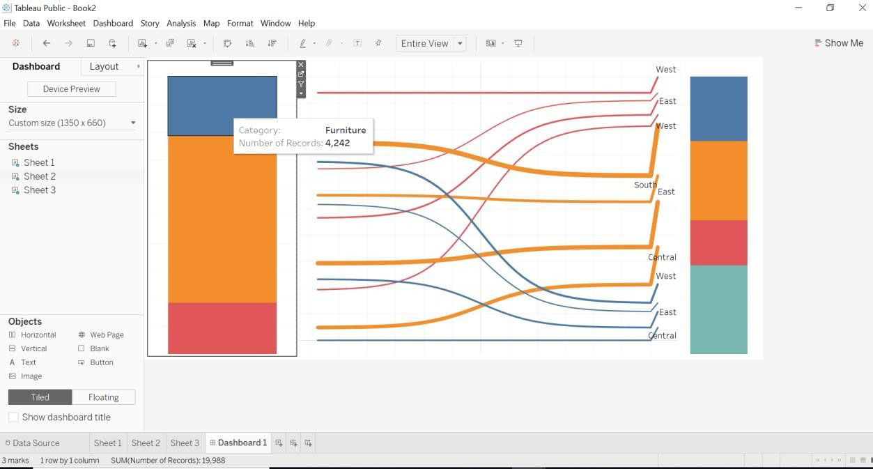Click the New Data Source icon
This screenshot has width=873, height=469.
click(x=112, y=43)
